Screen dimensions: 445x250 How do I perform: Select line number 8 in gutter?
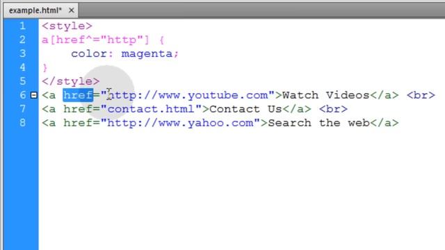tap(22, 123)
